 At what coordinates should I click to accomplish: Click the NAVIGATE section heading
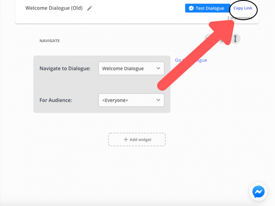coord(49,40)
